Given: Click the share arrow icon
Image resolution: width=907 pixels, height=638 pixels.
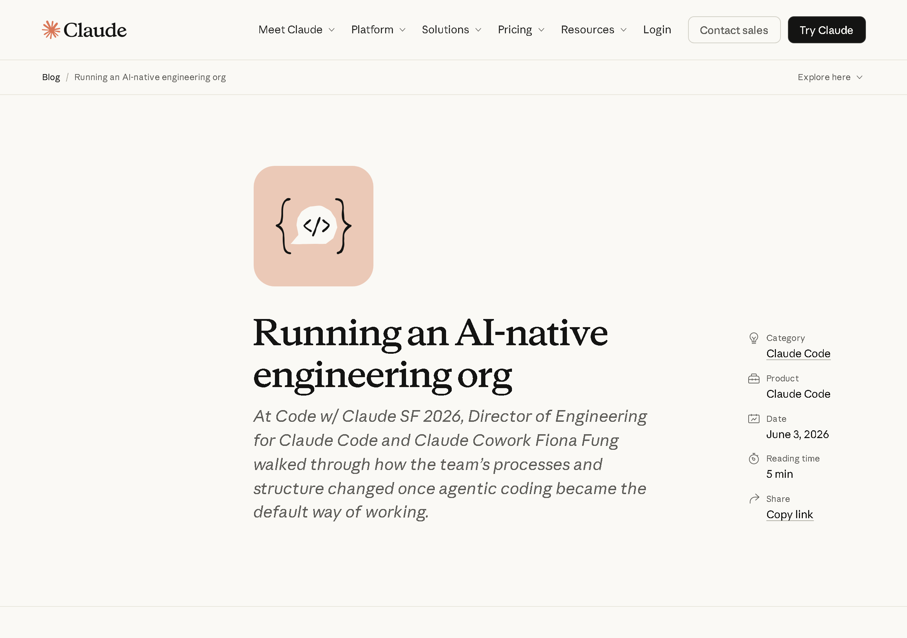Looking at the screenshot, I should pos(754,499).
